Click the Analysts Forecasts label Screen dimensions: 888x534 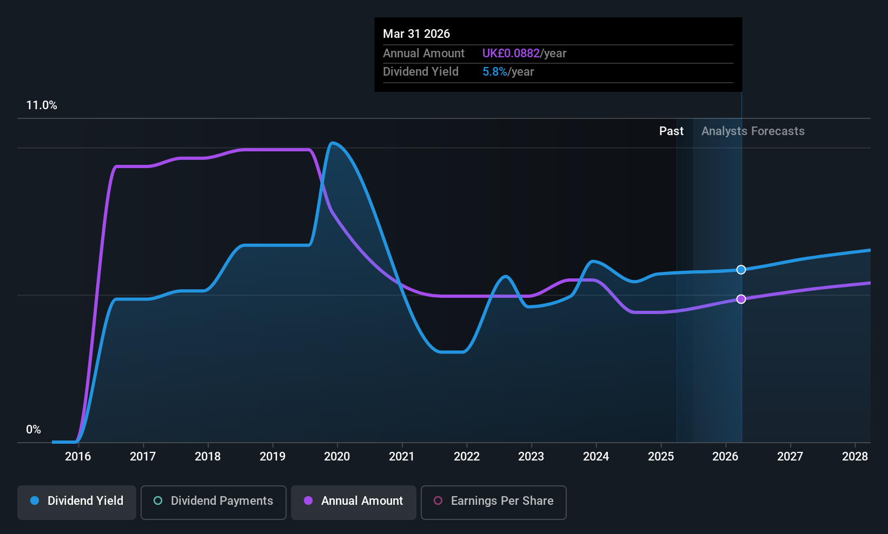coord(753,131)
